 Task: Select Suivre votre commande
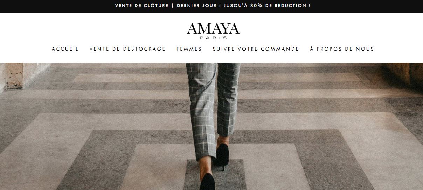pyautogui.click(x=256, y=49)
